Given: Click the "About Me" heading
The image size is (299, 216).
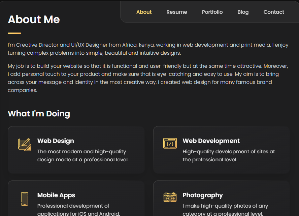Looking at the screenshot, I should (34, 19).
